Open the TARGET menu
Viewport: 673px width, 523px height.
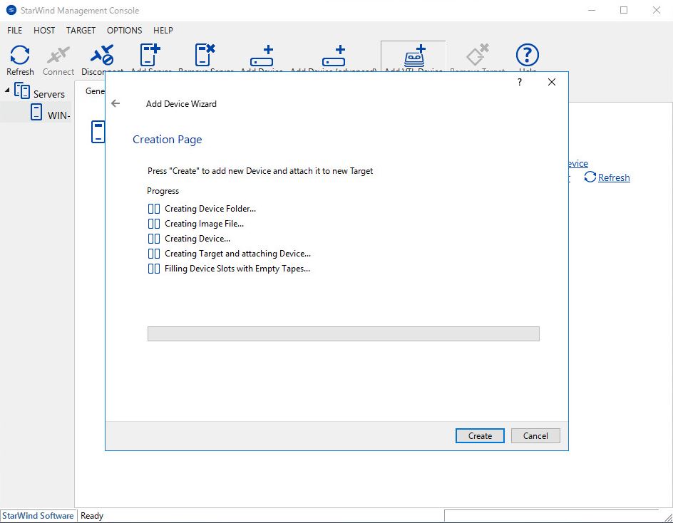[81, 31]
